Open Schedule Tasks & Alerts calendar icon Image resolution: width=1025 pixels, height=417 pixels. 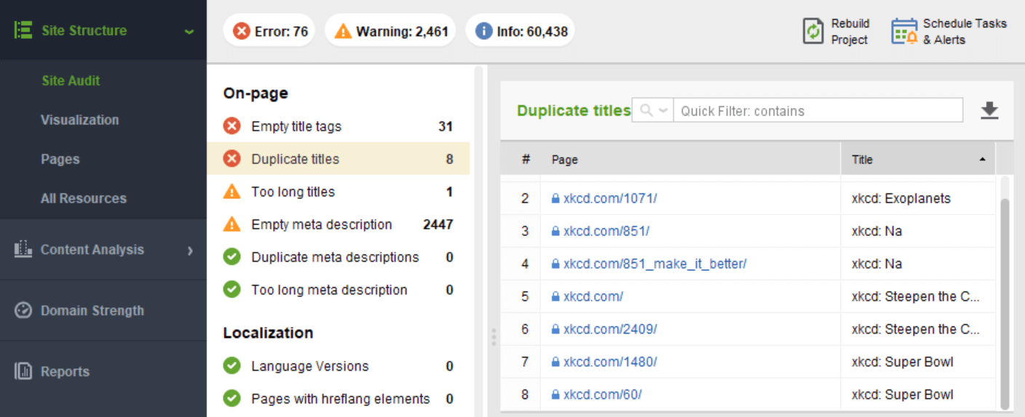pyautogui.click(x=904, y=31)
